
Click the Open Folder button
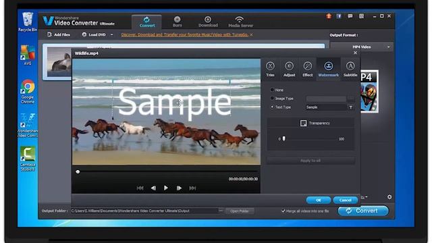pos(240,211)
